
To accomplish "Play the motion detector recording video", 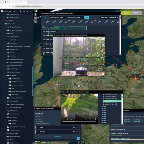I will [x=63, y=119].
